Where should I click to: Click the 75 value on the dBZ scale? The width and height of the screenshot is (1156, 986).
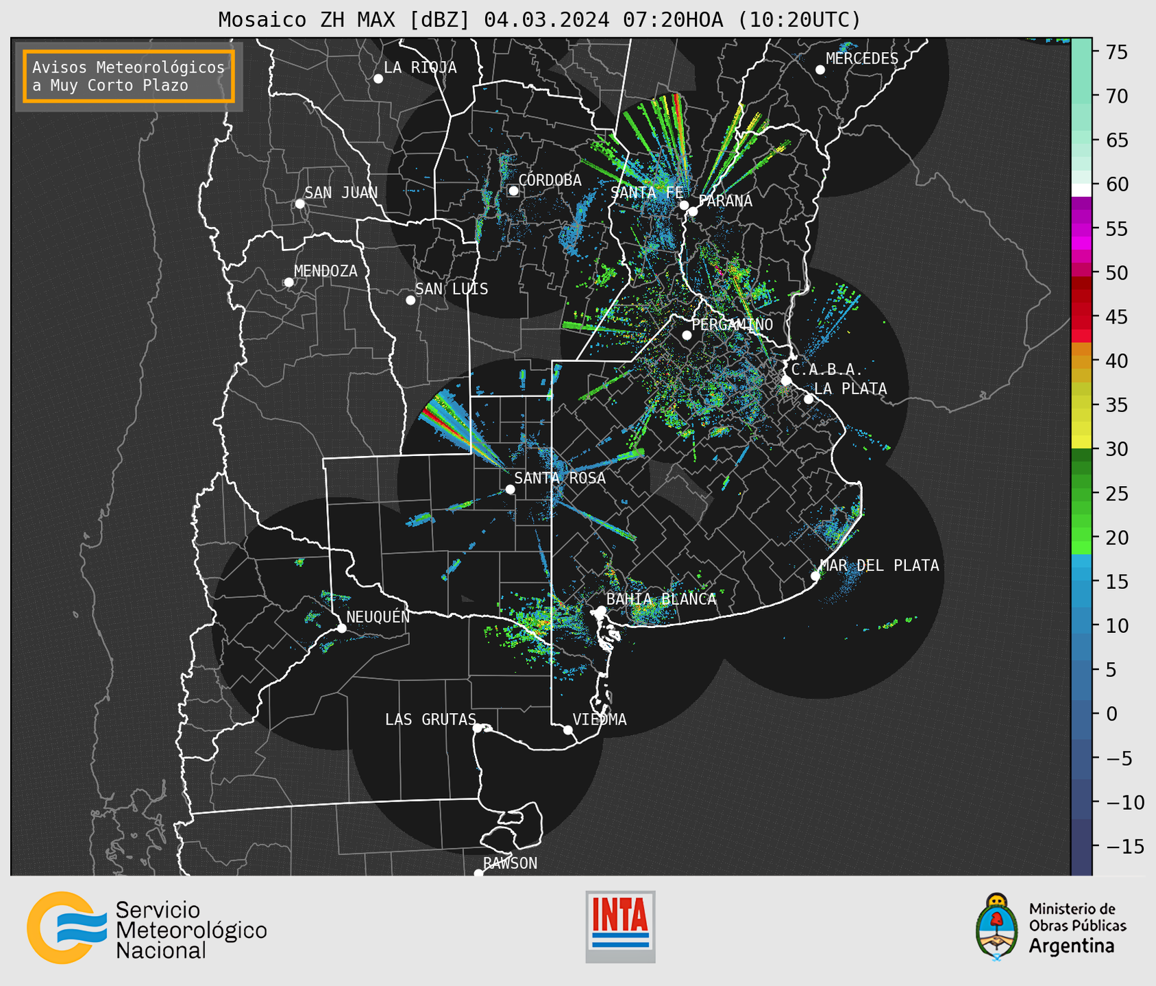[1116, 52]
